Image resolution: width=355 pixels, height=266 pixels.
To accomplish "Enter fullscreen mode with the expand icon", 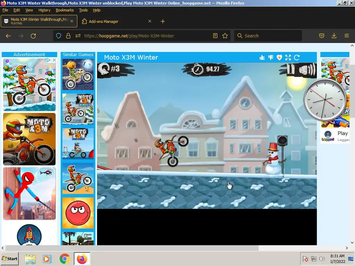I will [x=288, y=58].
